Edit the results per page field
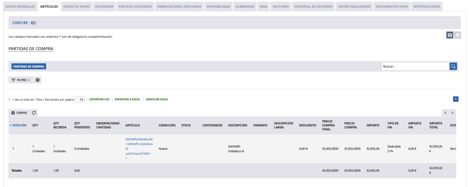The height and width of the screenshot is (187, 469). [80, 100]
